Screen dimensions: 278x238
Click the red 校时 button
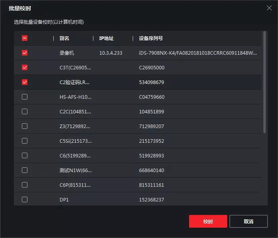pos(208,221)
